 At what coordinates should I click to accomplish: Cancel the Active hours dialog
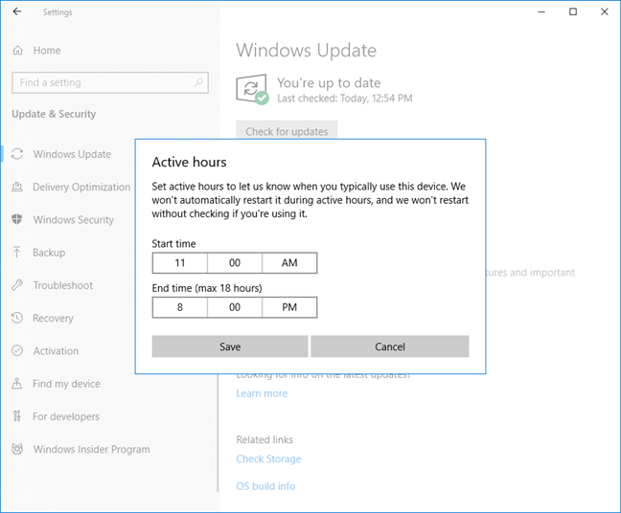390,346
